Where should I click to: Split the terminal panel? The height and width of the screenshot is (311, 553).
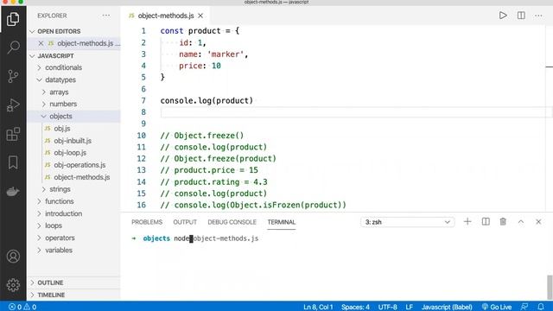(486, 222)
